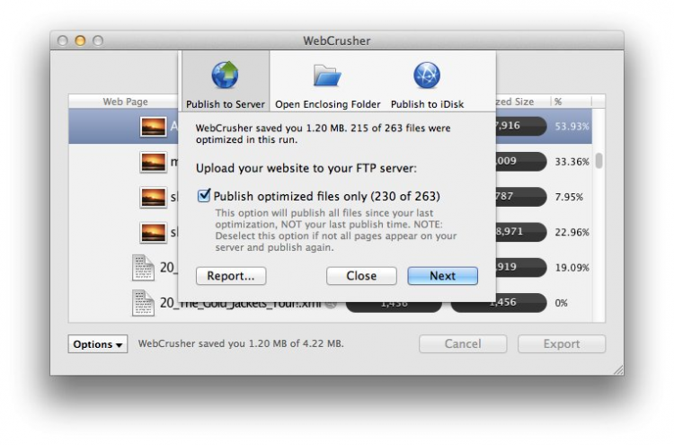
Task: Select the image thumbnail in the 33.36% row
Action: coord(153,162)
